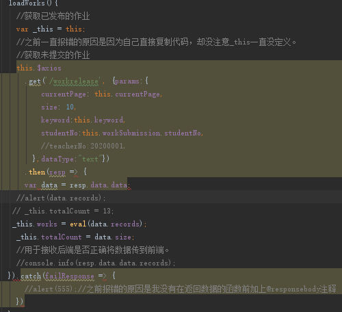Click 'currentPage: this.currentPage,' line
This screenshot has width=342, height=312.
[x=102, y=94]
